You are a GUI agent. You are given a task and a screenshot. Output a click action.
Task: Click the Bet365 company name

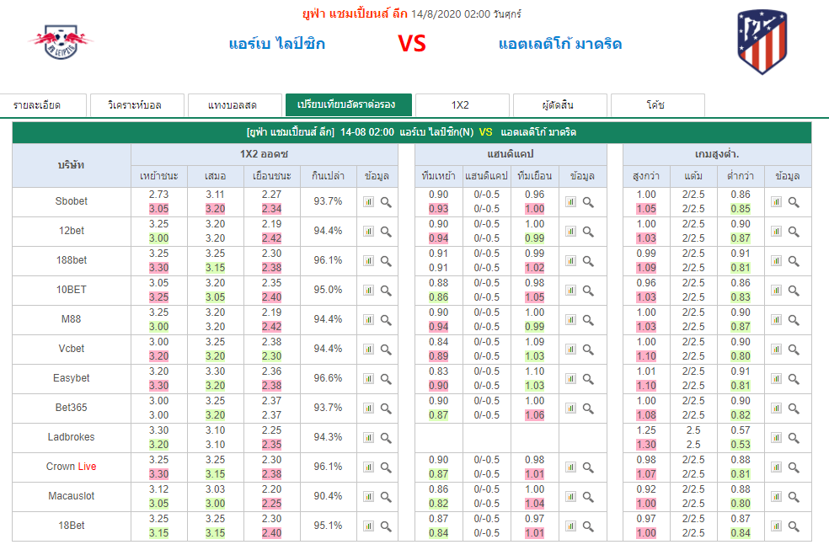tap(72, 408)
